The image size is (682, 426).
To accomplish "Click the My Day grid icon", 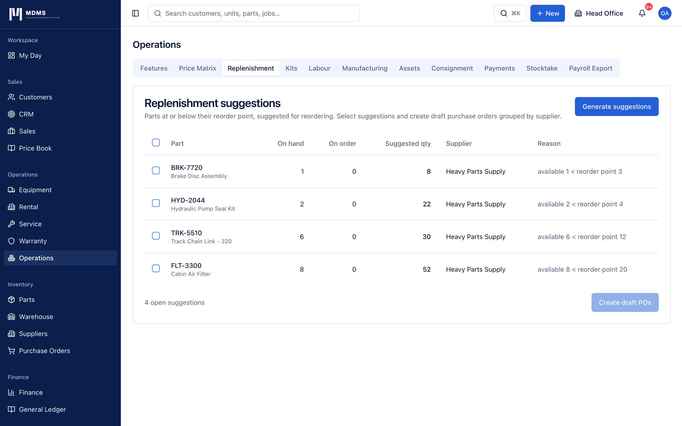I will 12,55.
